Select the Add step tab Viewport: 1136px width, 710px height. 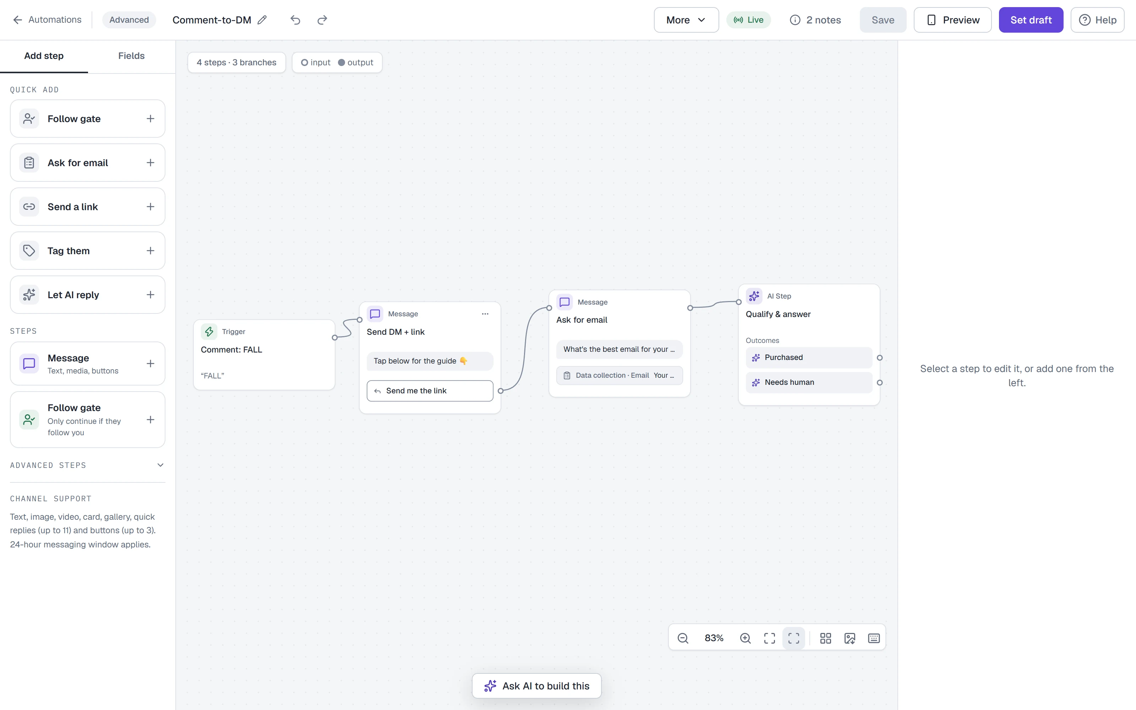click(44, 56)
